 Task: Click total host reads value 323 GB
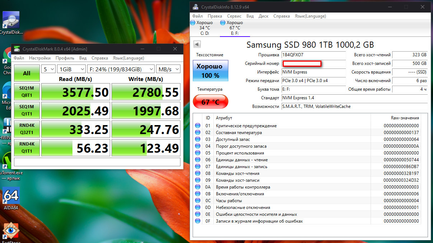coord(410,55)
